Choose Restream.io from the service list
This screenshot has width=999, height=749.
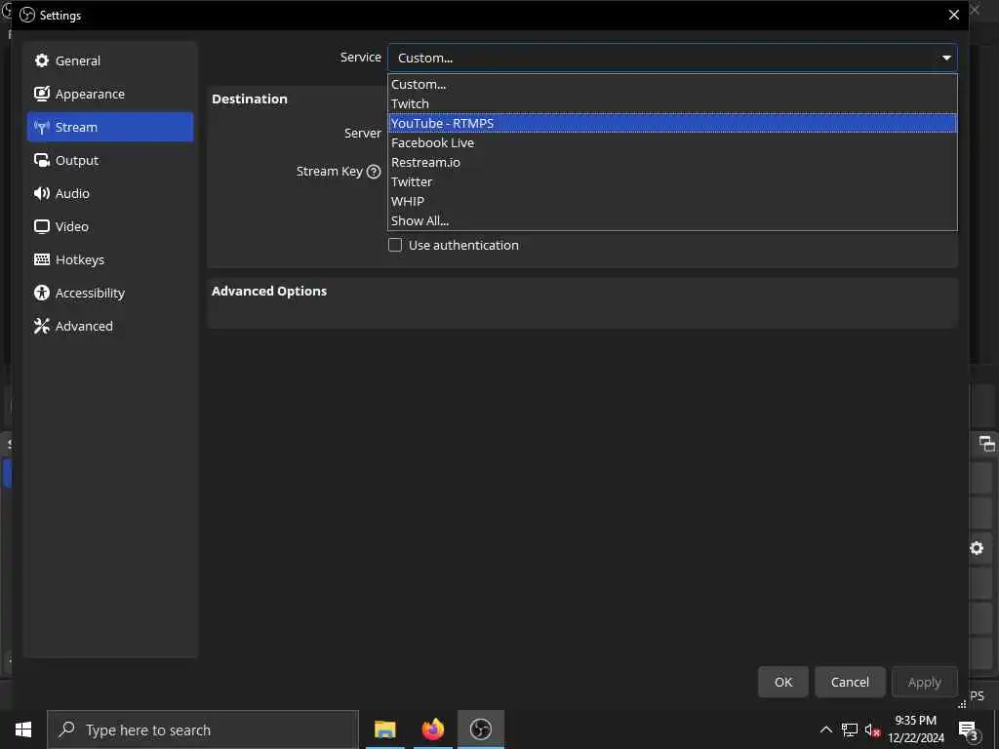pyautogui.click(x=672, y=162)
